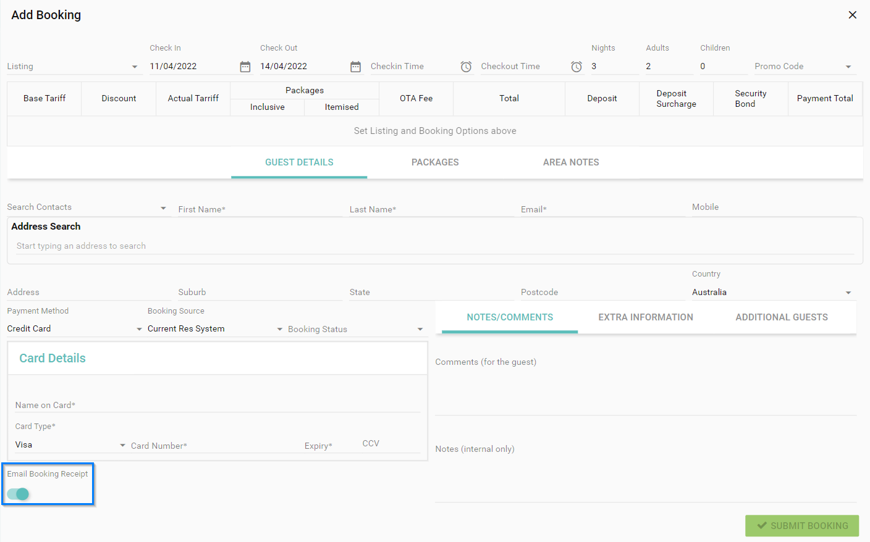Viewport: 870px width, 542px height.
Task: Open the Search Contacts dropdown
Action: pos(163,208)
